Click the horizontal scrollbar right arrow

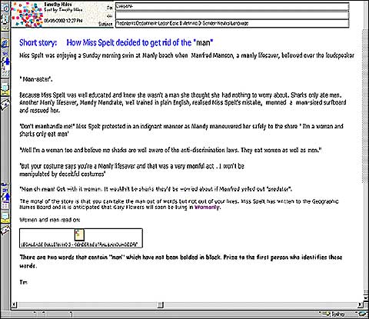pyautogui.click(x=360, y=305)
